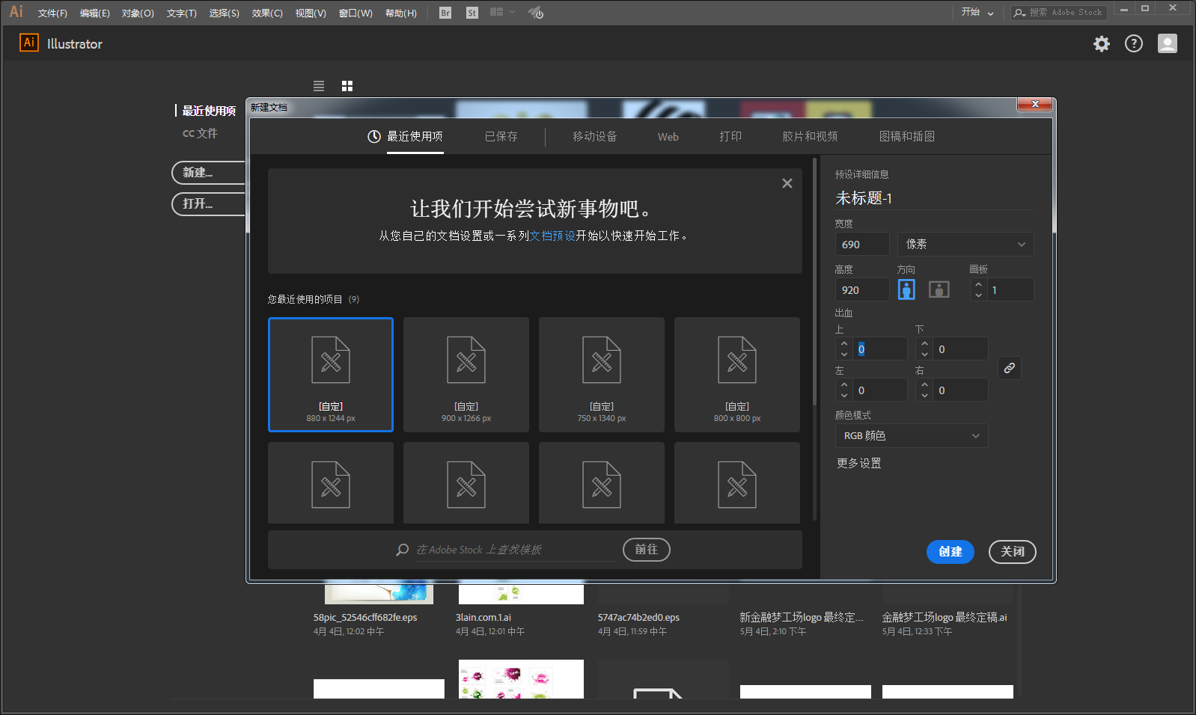1196x715 pixels.
Task: Dismiss the welcome banner X
Action: [787, 183]
